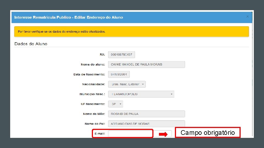The image size is (264, 148).
Task: Click the Nome do Pai field
Action: point(147,124)
